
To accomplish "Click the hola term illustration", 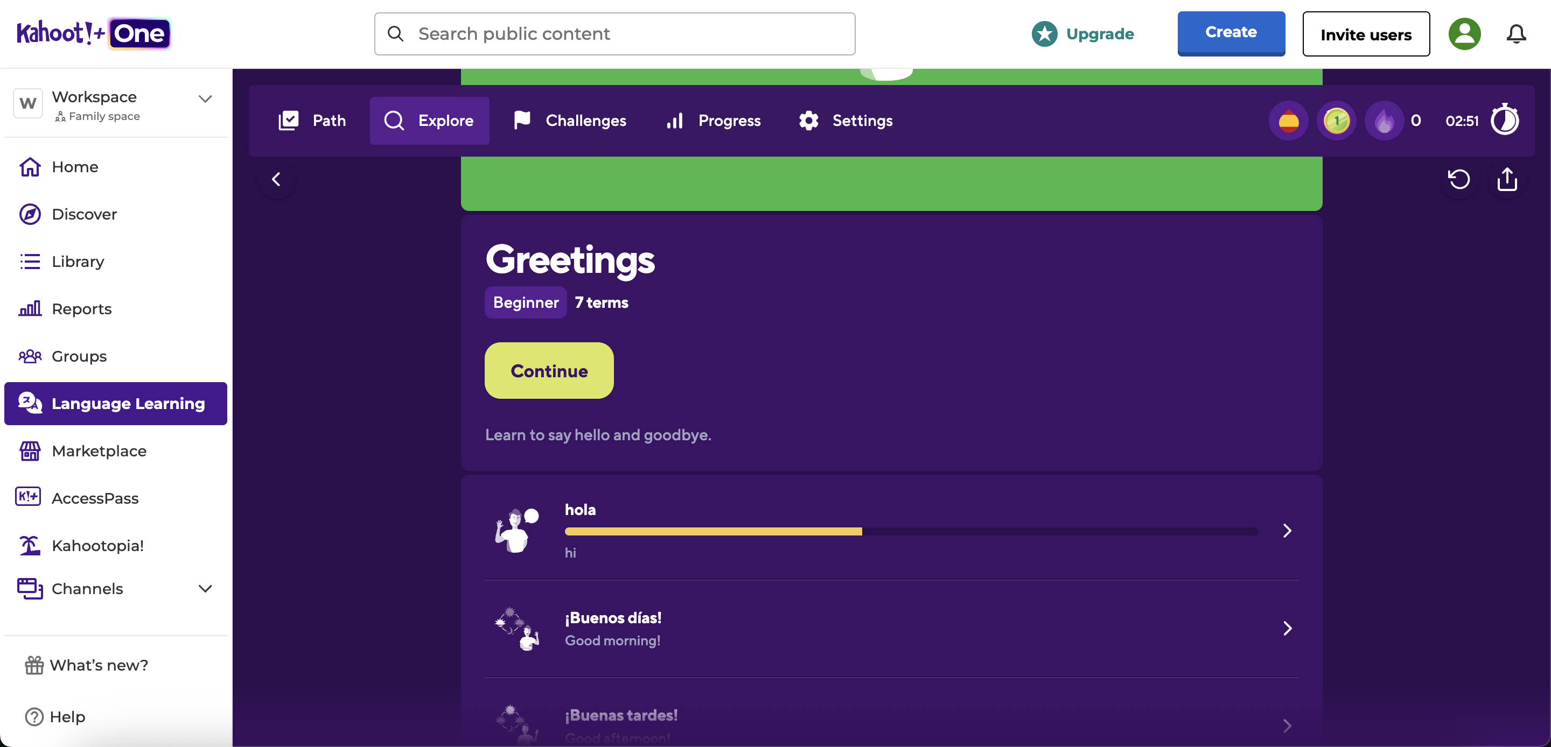I will [x=516, y=530].
